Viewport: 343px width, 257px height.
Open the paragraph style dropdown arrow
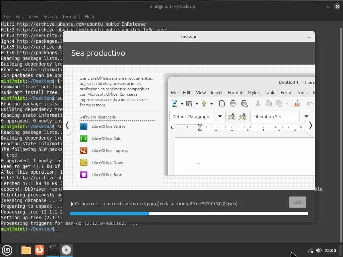pos(220,116)
